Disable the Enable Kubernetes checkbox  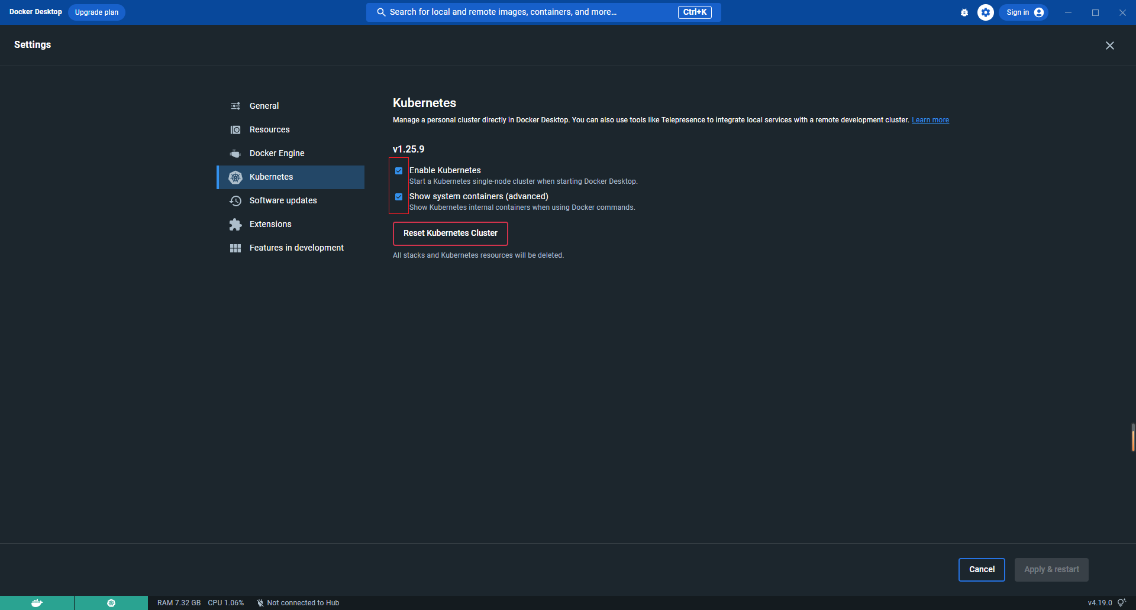click(399, 171)
